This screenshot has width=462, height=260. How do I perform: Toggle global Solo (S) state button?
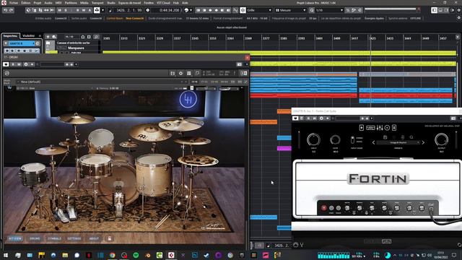66,10
